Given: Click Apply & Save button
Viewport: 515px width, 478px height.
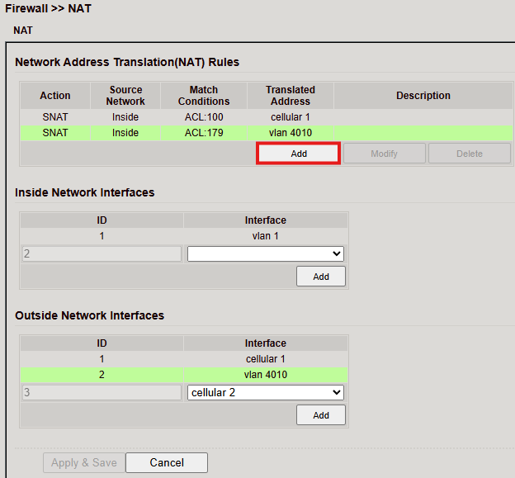Looking at the screenshot, I should click(84, 462).
